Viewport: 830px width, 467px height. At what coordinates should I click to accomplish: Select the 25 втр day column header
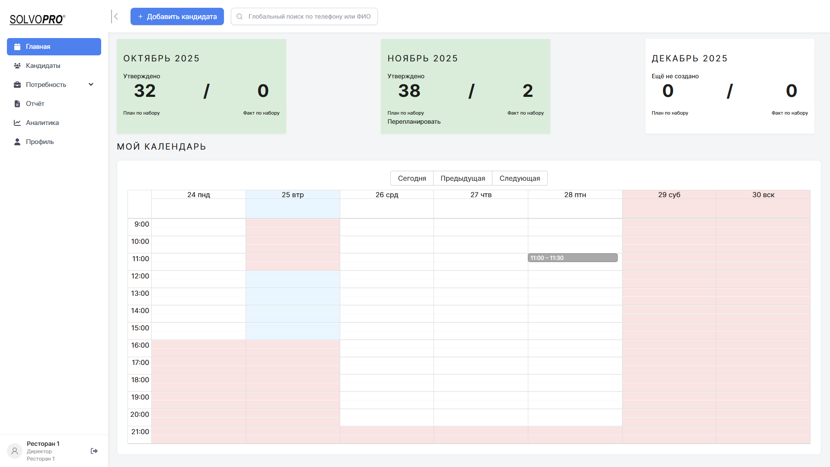point(293,195)
